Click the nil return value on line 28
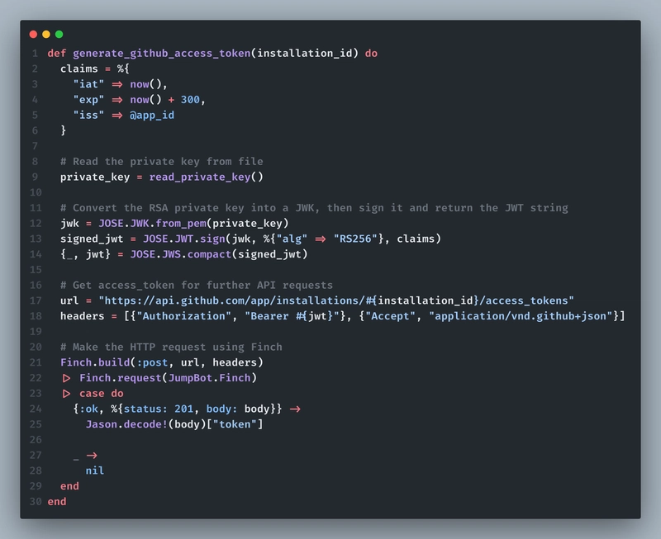Image resolution: width=661 pixels, height=539 pixels. click(x=95, y=470)
